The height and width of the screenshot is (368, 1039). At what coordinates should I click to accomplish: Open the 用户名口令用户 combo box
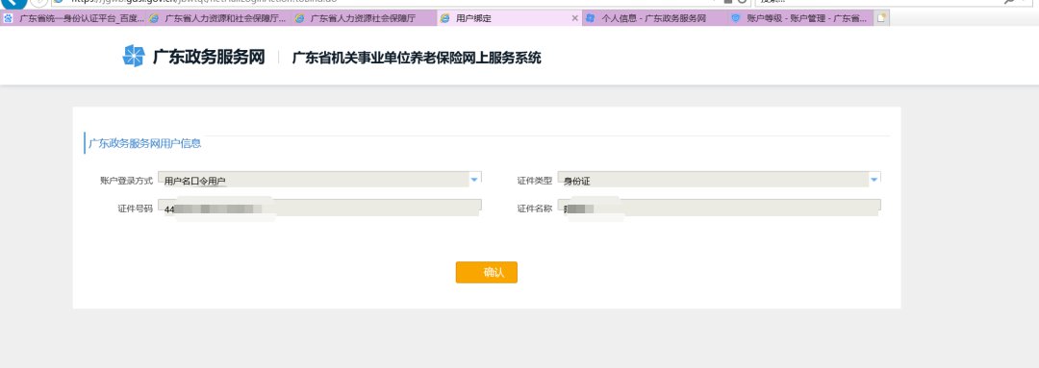[x=319, y=180]
